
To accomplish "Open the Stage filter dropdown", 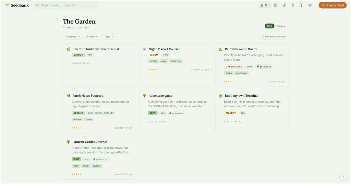I will (92, 36).
